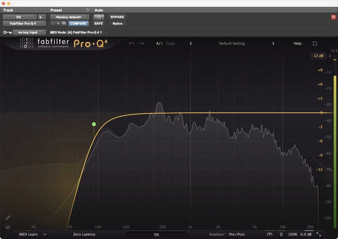Viewport: 338px width, 239px height.
Task: Open the 12 dB display range selector
Action: 318,56
